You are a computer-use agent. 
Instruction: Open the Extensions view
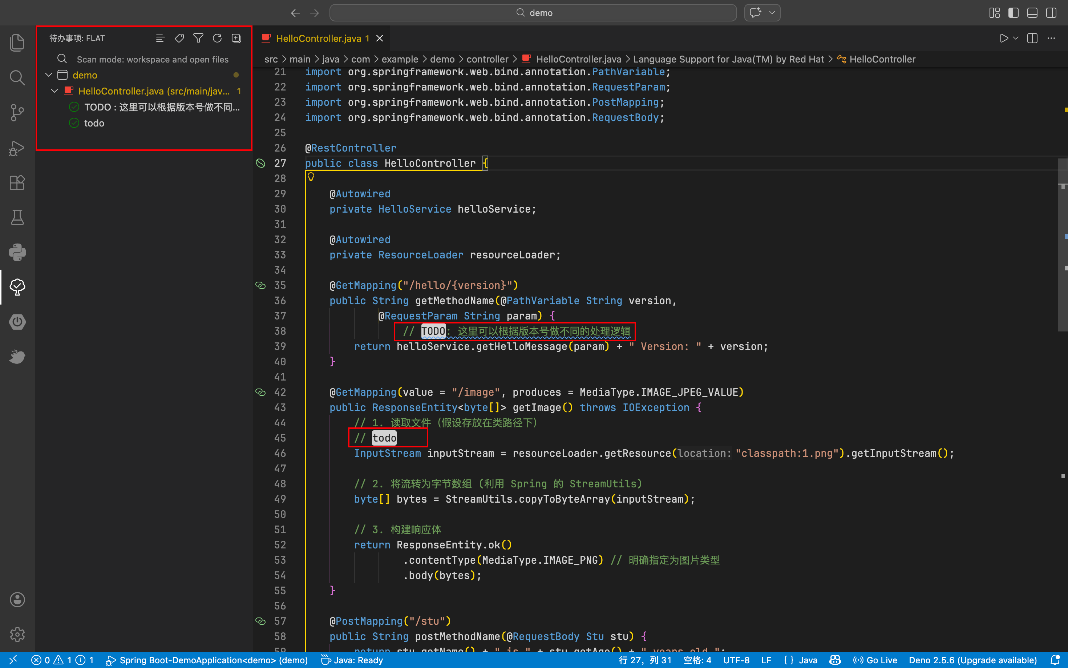tap(17, 182)
